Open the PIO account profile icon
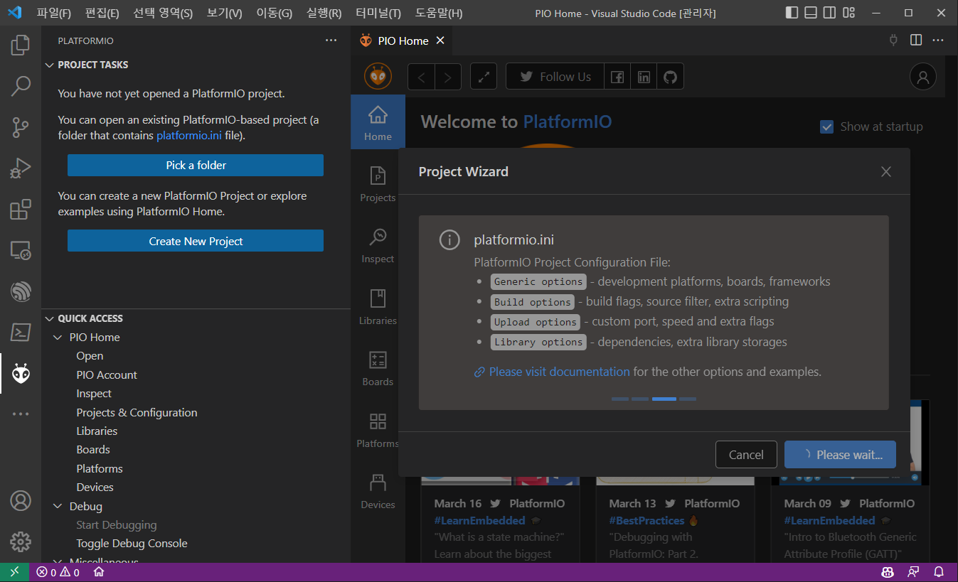This screenshot has width=958, height=582. (923, 77)
